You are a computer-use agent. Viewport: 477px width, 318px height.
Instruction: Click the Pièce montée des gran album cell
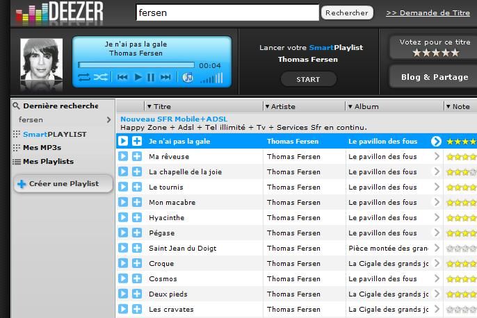coord(388,248)
